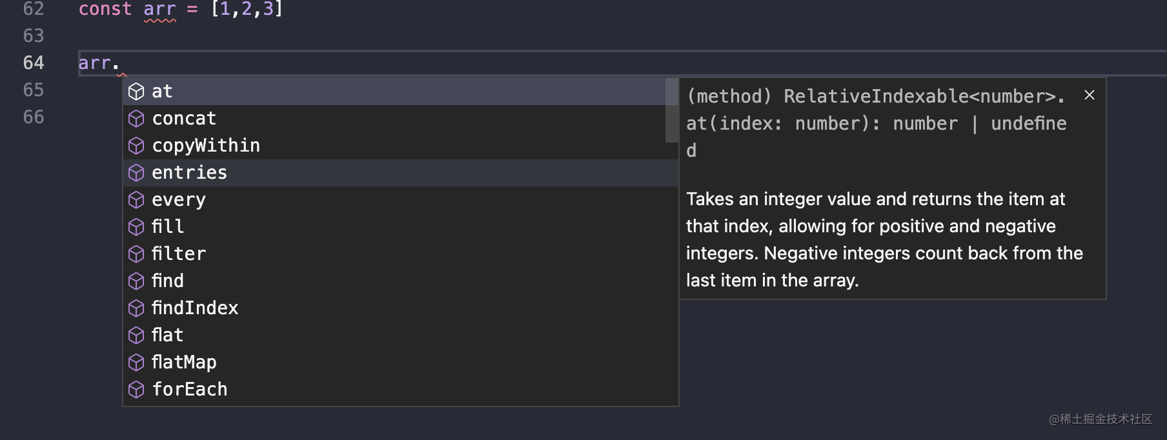1167x440 pixels.
Task: Click the method icon beside 'filter'
Action: [x=136, y=254]
